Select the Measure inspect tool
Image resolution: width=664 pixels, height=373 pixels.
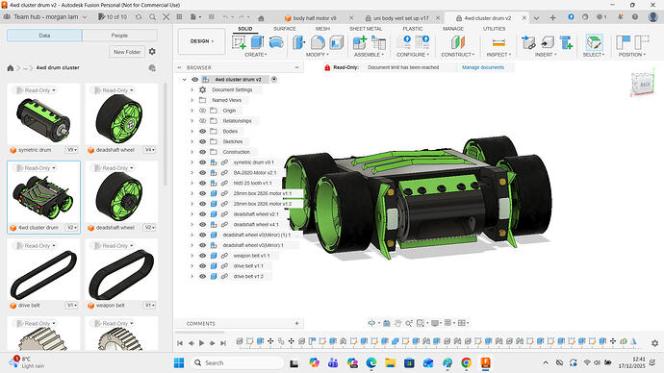point(498,42)
